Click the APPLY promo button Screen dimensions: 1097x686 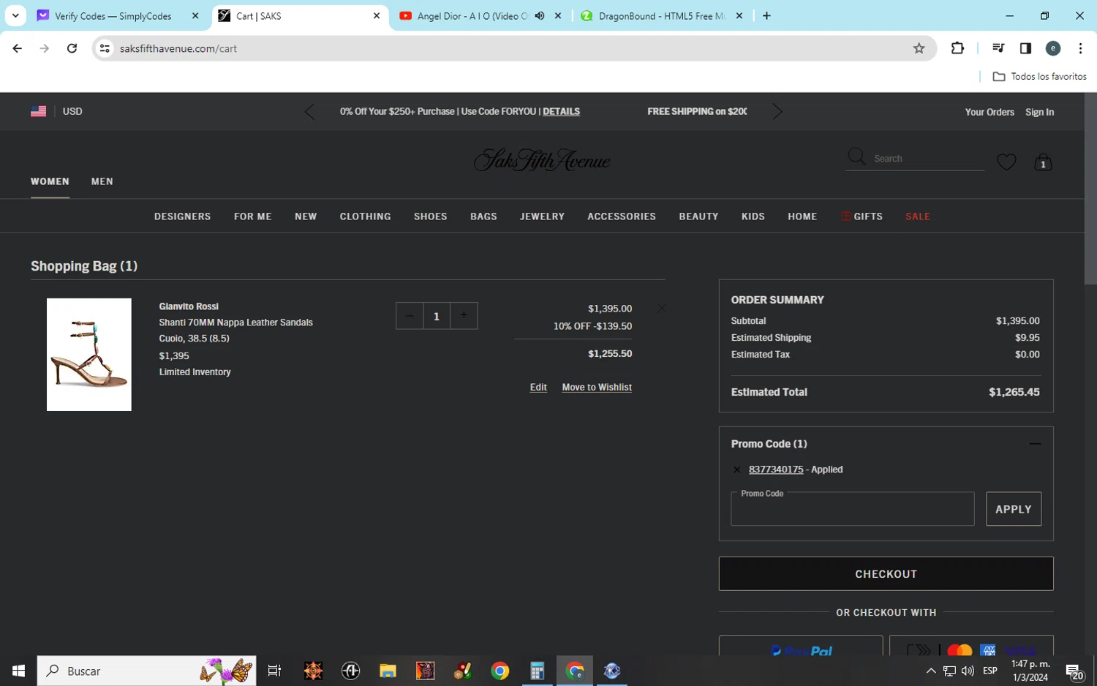tap(1013, 509)
